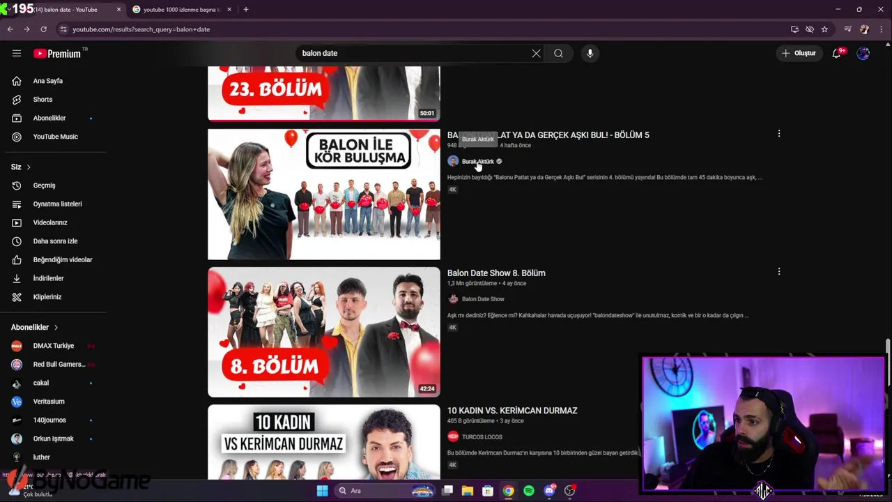Open 10 KADIN VS. KERİMCAN DURMAZ title
Viewport: 892px width, 502px height.
pos(512,411)
